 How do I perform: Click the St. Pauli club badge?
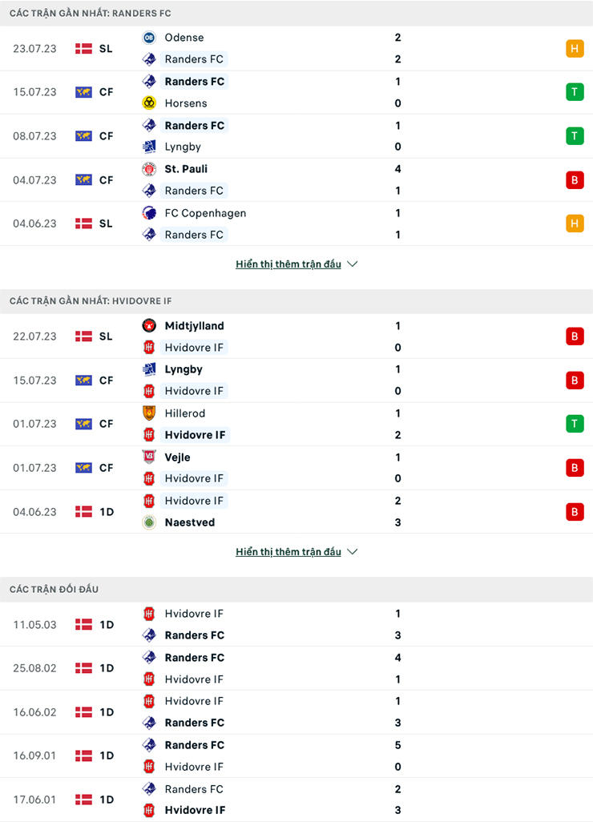pos(148,169)
